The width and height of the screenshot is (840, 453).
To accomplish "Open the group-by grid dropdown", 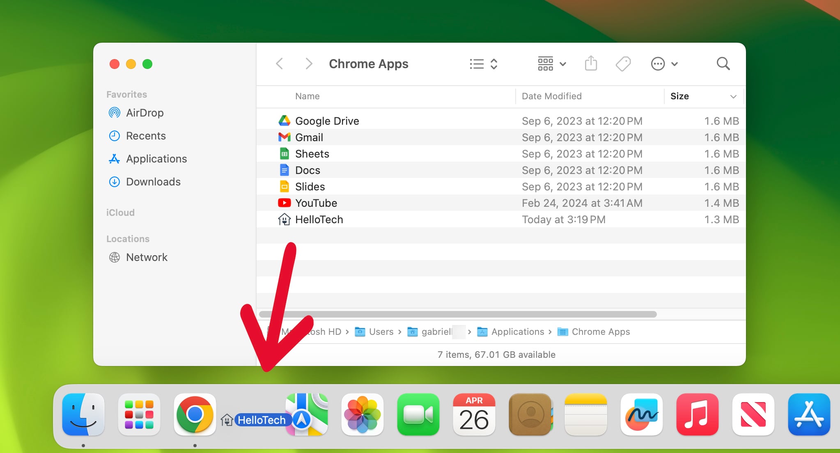I will click(x=552, y=64).
